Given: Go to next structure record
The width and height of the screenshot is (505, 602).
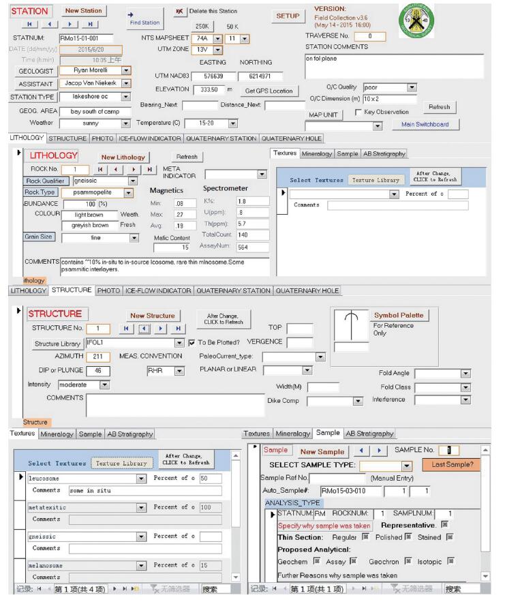Looking at the screenshot, I should click(x=161, y=328).
